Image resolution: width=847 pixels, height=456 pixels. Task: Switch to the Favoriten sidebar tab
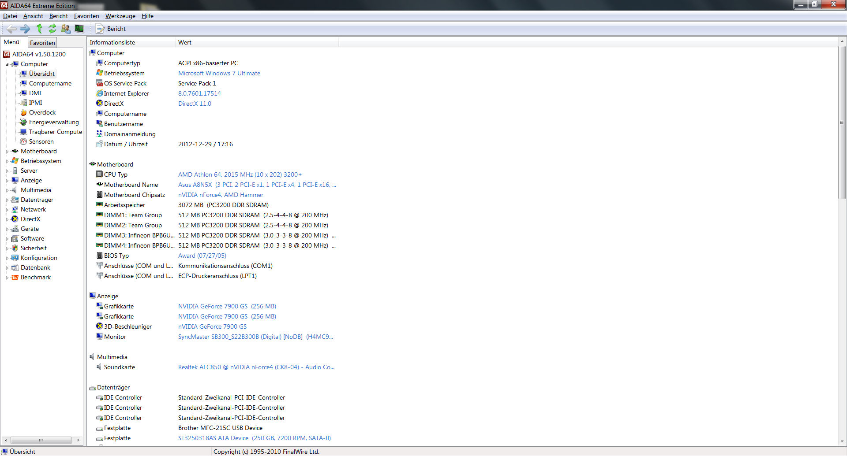click(42, 43)
